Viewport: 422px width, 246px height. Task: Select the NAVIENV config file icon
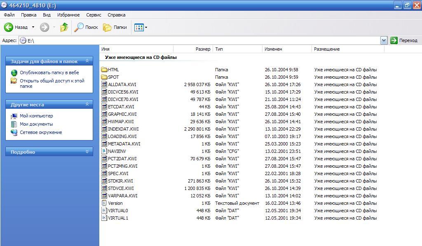104,151
